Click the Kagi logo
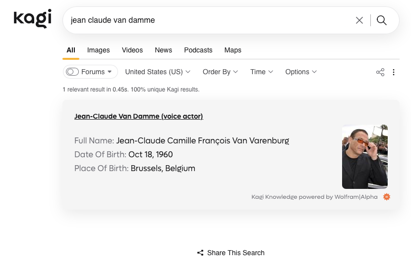 [33, 19]
